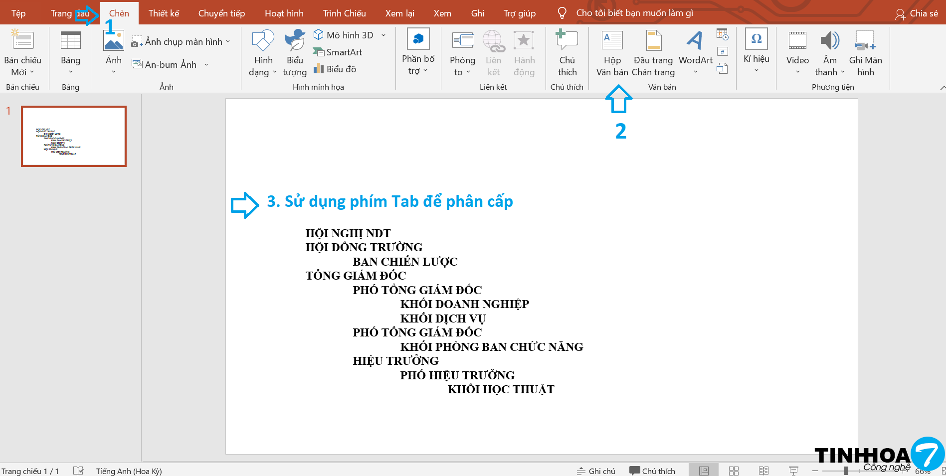Expand the Ảnh chụp màn hình dropdown
946x476 pixels.
coord(228,42)
